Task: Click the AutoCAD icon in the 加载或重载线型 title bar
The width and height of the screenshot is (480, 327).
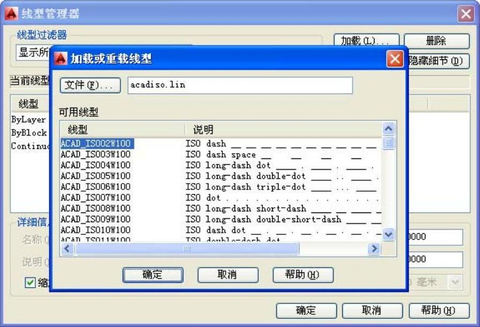Action: pyautogui.click(x=61, y=58)
